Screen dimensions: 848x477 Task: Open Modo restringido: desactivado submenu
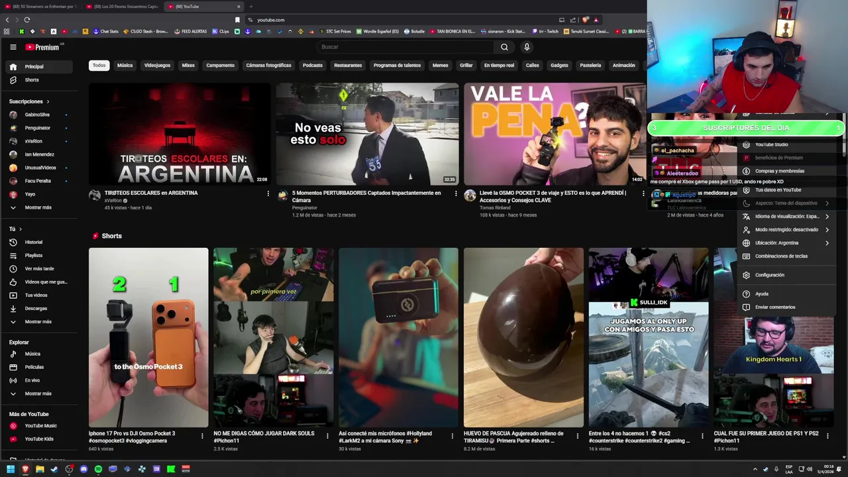click(786, 229)
